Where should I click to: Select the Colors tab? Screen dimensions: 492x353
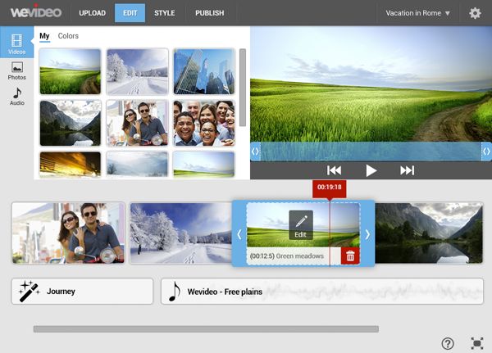(68, 36)
